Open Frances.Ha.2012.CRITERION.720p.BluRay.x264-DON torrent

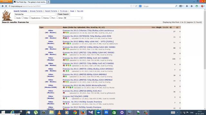click(x=87, y=36)
